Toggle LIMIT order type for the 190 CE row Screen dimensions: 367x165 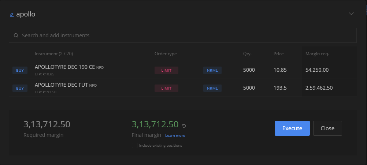click(x=166, y=70)
